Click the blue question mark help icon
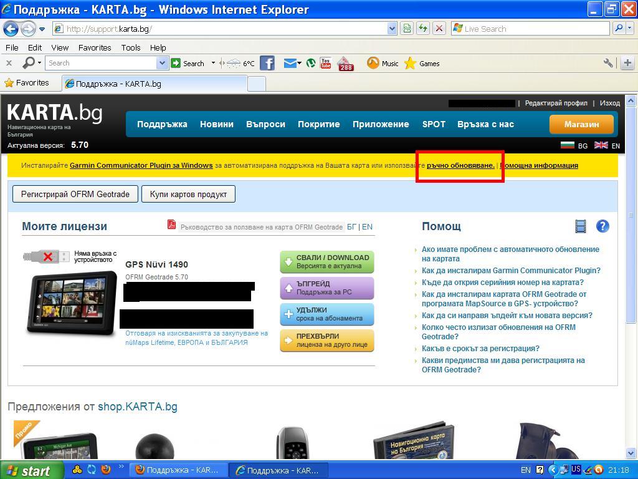This screenshot has height=479, width=638. 602,226
